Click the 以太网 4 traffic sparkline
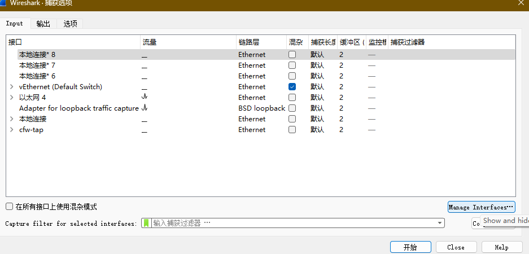 pyautogui.click(x=145, y=97)
